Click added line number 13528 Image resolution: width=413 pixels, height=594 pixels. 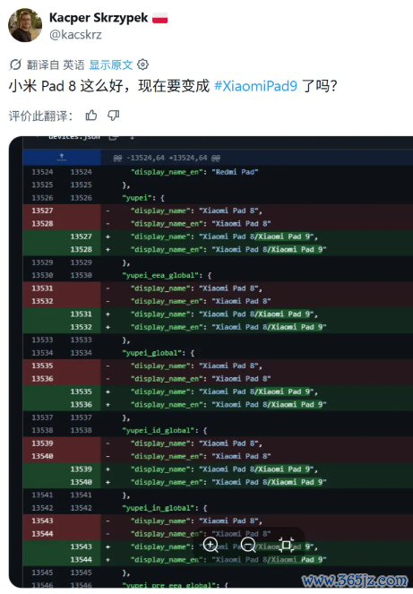point(82,249)
